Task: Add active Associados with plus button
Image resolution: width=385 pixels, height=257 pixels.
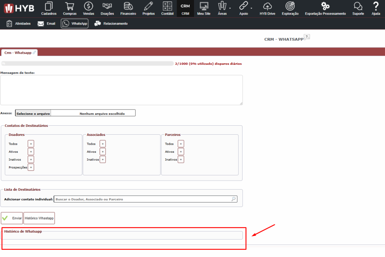Action: tap(103, 152)
